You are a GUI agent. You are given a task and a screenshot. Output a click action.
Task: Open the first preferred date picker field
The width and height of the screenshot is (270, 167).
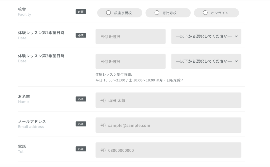[130, 36]
